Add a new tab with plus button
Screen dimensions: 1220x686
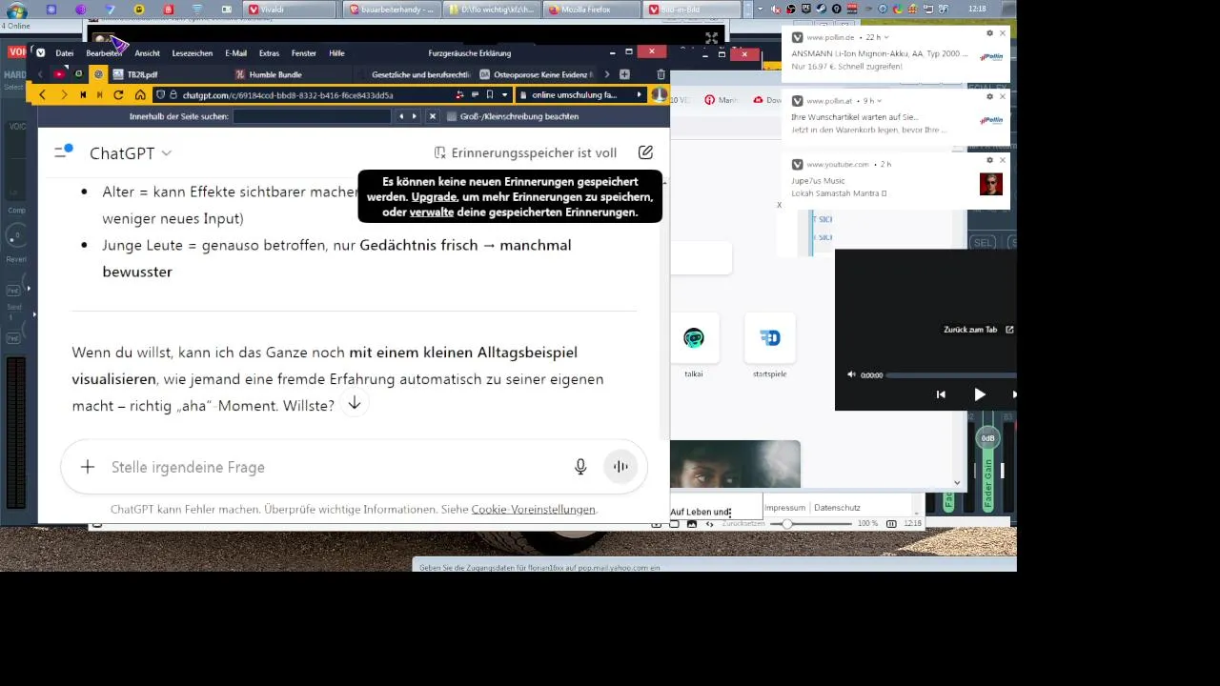click(x=624, y=74)
